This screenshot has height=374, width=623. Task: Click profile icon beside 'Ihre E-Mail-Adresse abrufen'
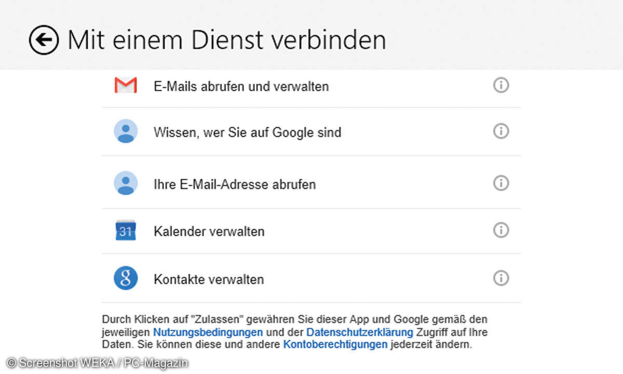pyautogui.click(x=126, y=183)
